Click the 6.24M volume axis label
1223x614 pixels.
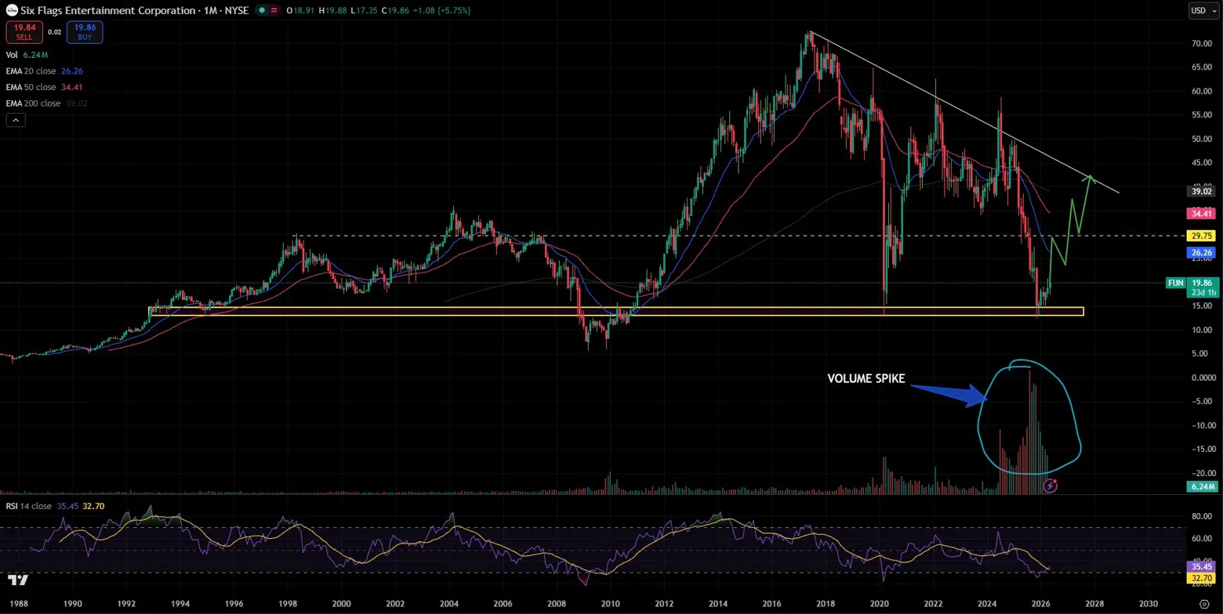[x=1203, y=486]
